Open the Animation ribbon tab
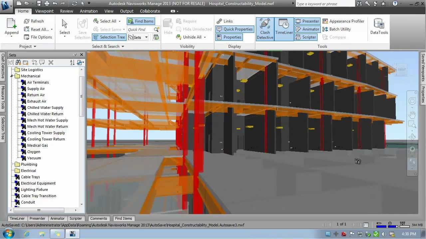The width and height of the screenshot is (426, 239). [89, 11]
